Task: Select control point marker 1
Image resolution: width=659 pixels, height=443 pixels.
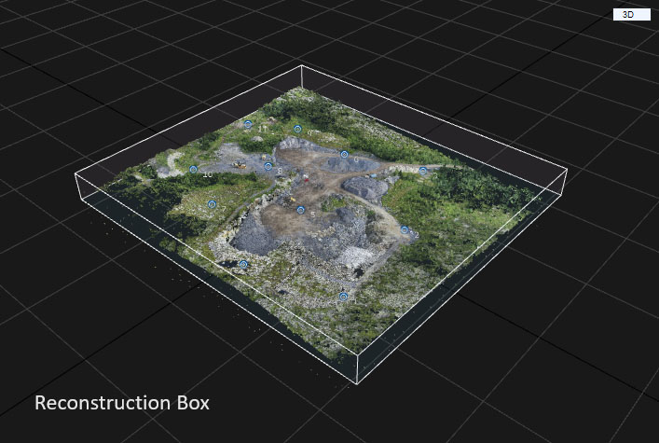Action: 343,297
